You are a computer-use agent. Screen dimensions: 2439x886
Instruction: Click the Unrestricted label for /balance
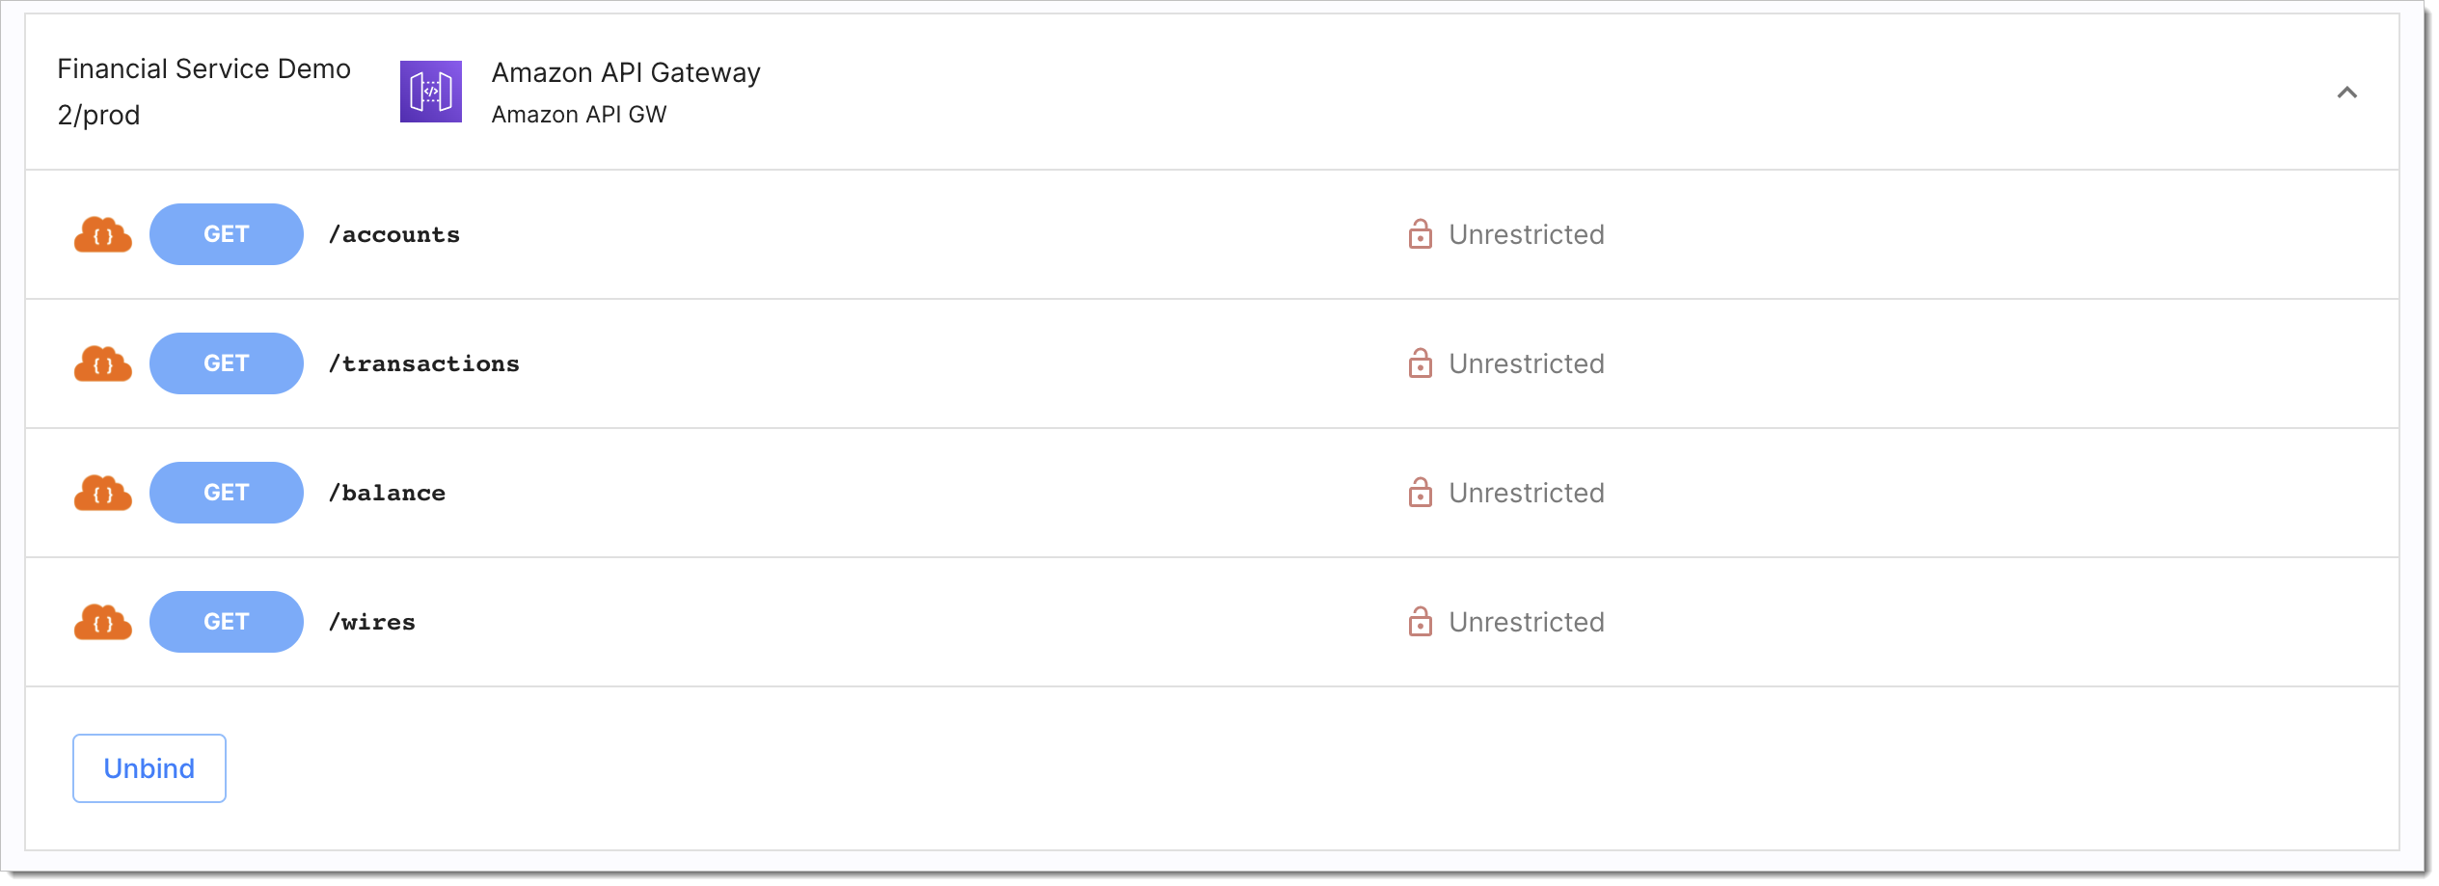tap(1527, 493)
